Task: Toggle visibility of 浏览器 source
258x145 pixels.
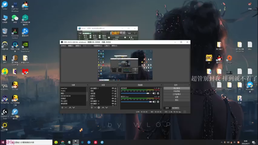Action: pos(113,93)
